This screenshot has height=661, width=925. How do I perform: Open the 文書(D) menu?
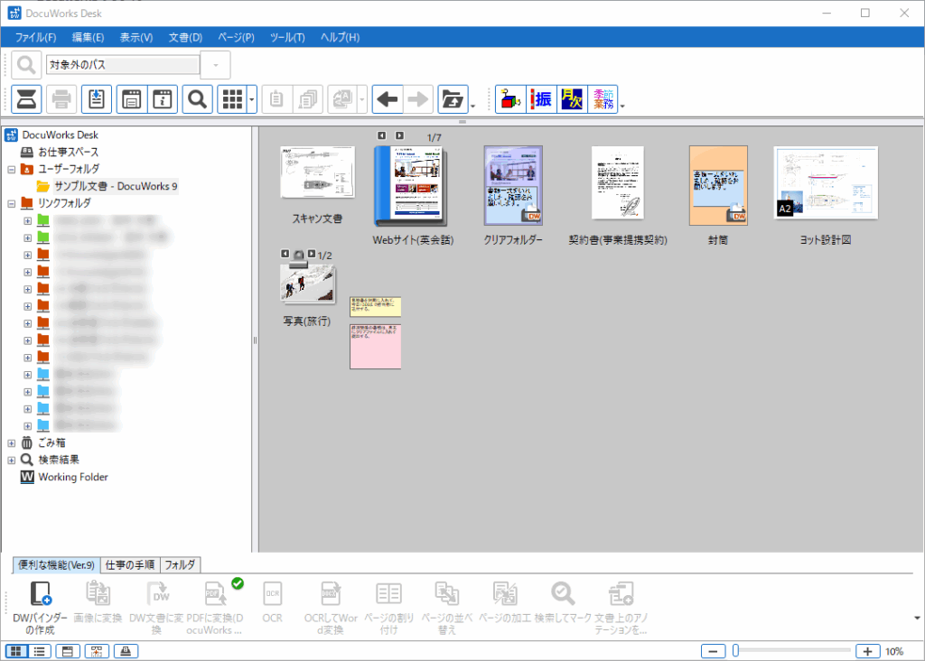click(x=184, y=37)
